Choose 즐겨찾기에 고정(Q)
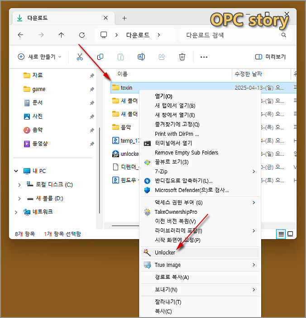306x318 pixels. (x=200, y=124)
